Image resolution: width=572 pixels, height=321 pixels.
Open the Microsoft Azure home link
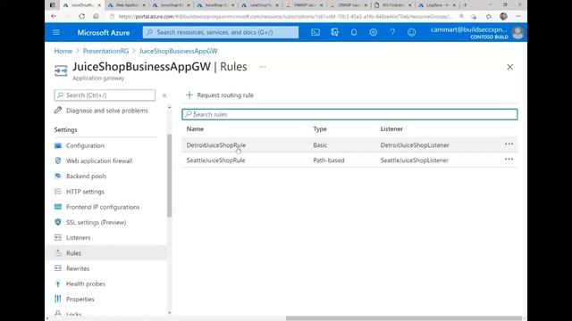click(x=104, y=32)
